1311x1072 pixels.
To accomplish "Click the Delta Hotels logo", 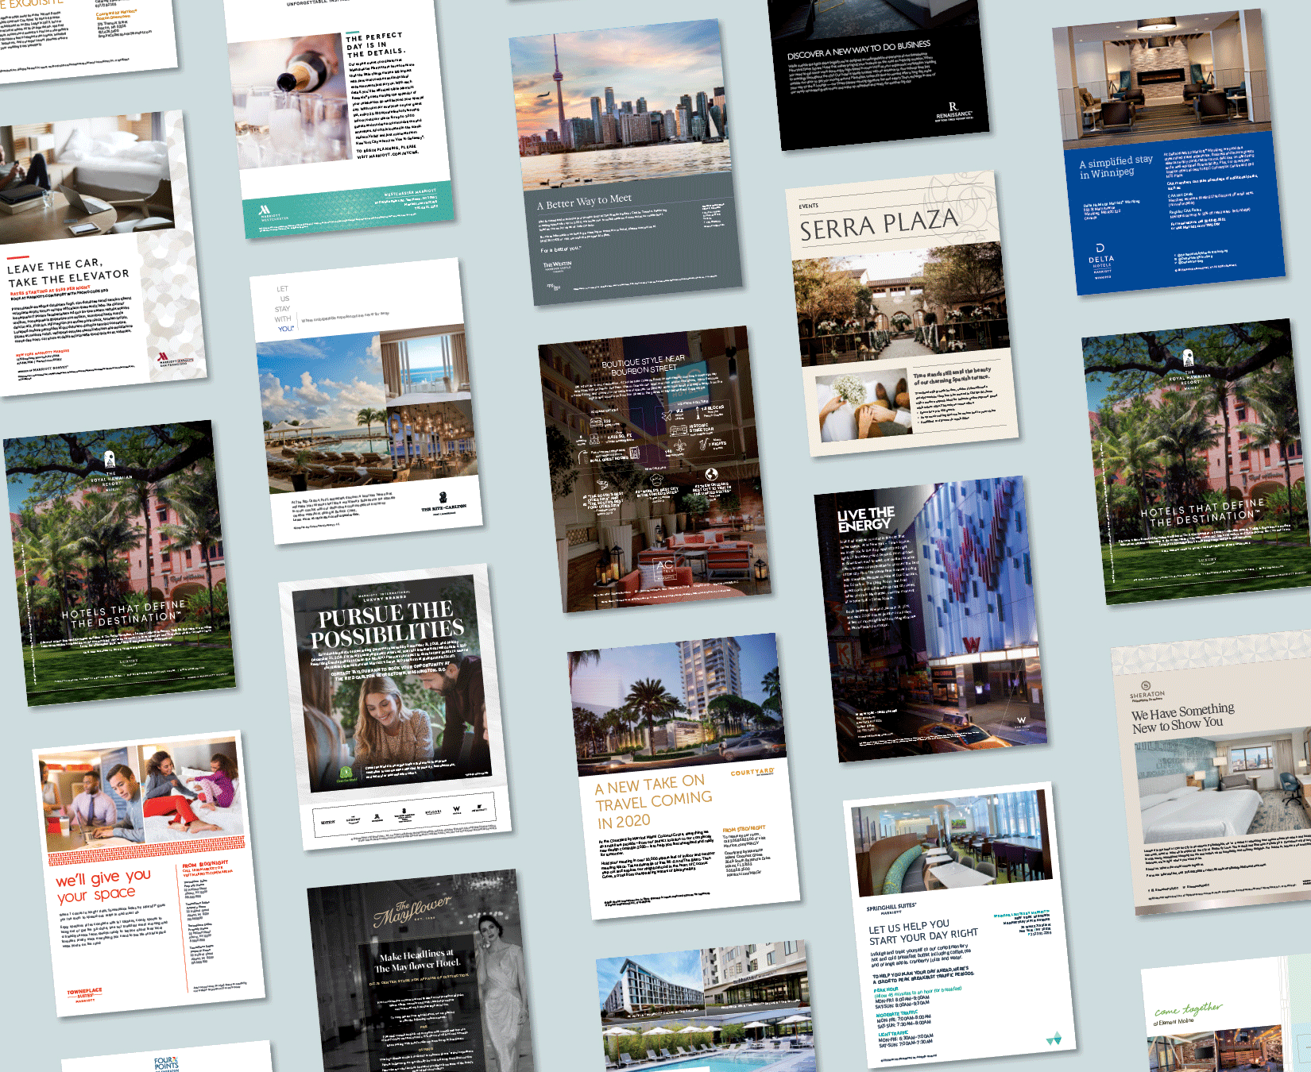I will 1101,261.
